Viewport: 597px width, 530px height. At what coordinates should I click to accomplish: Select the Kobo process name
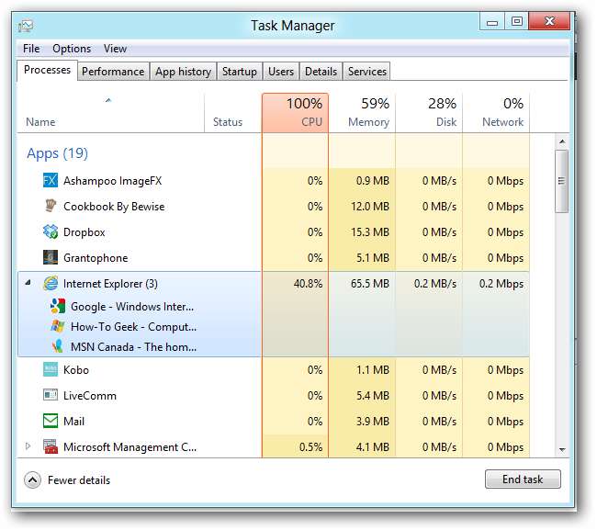(x=75, y=370)
